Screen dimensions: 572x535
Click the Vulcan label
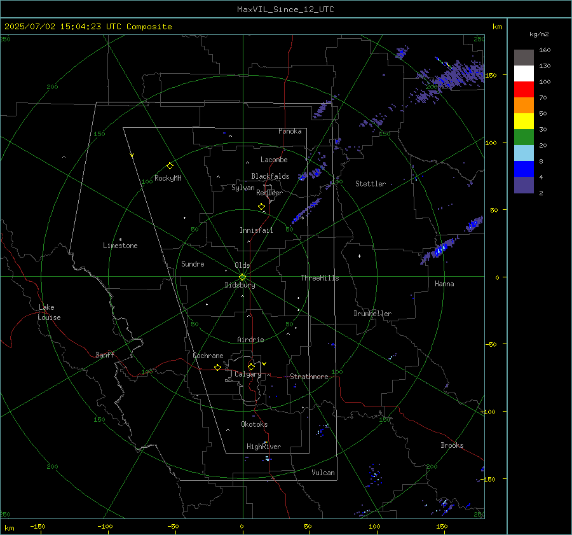tap(323, 473)
